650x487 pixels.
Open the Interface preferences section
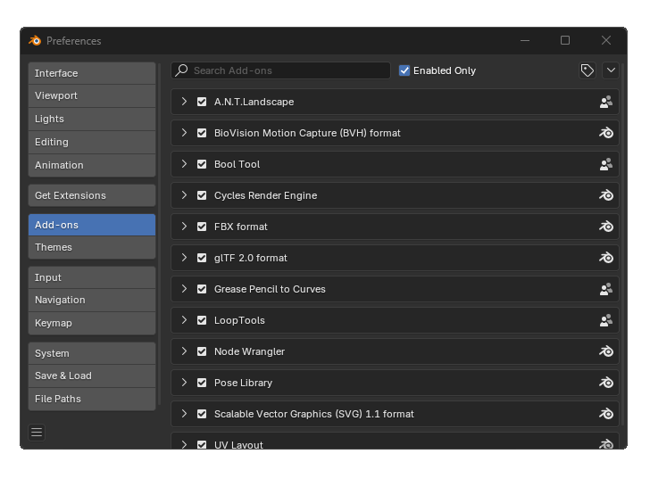point(92,73)
